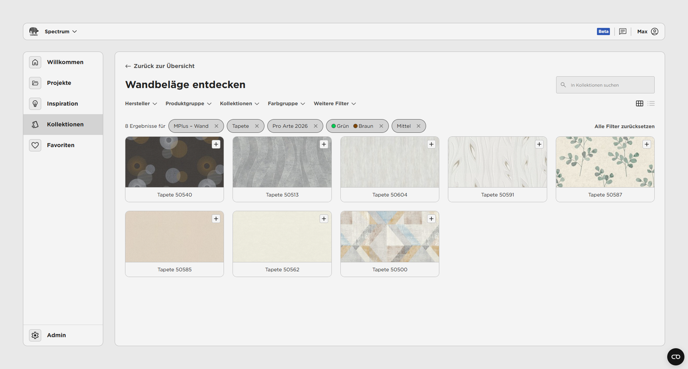
Task: Click Alle Filter zurücksetzen
Action: coord(624,126)
